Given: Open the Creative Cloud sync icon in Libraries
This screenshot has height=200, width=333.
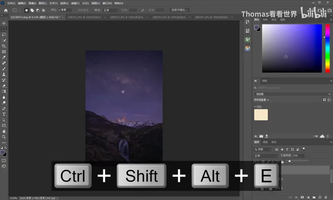Looking at the screenshot, I should [322, 136].
